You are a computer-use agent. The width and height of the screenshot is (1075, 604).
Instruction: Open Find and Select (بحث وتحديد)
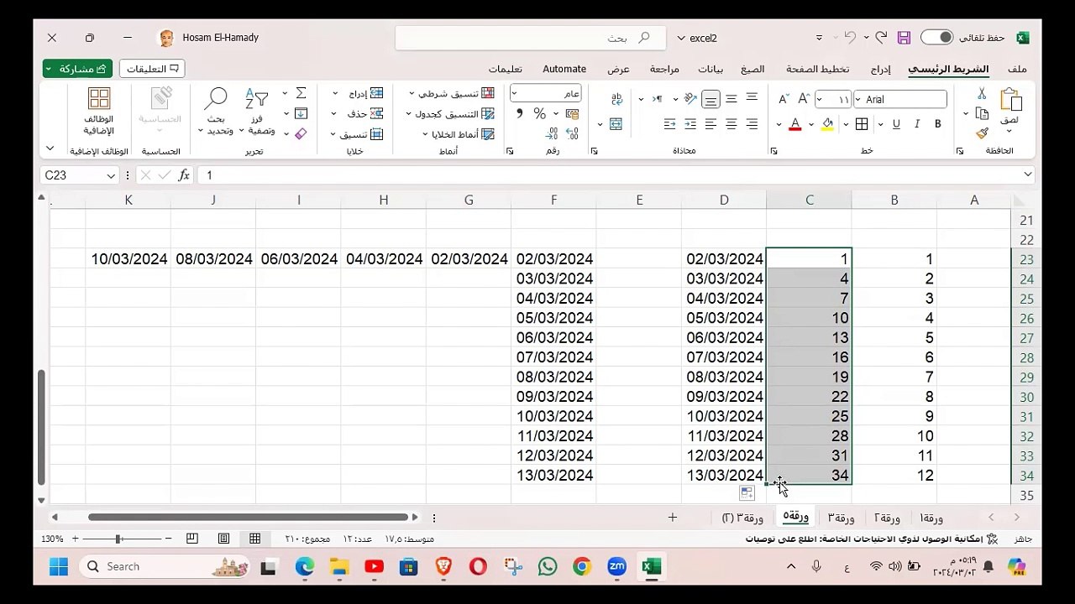coord(217,112)
